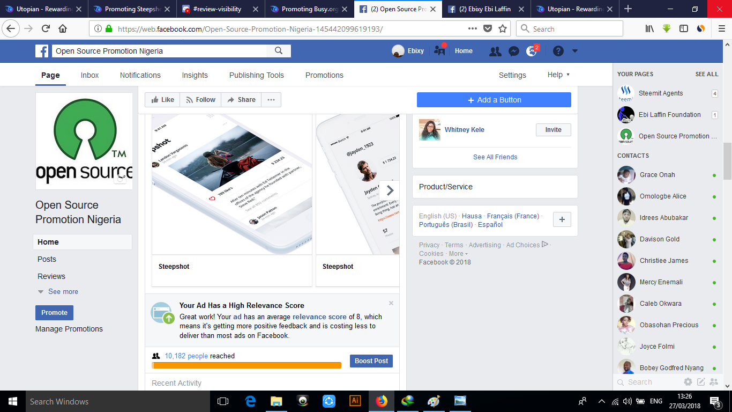Open Microsoft Edge from taskbar
The height and width of the screenshot is (412, 732).
[250, 401]
